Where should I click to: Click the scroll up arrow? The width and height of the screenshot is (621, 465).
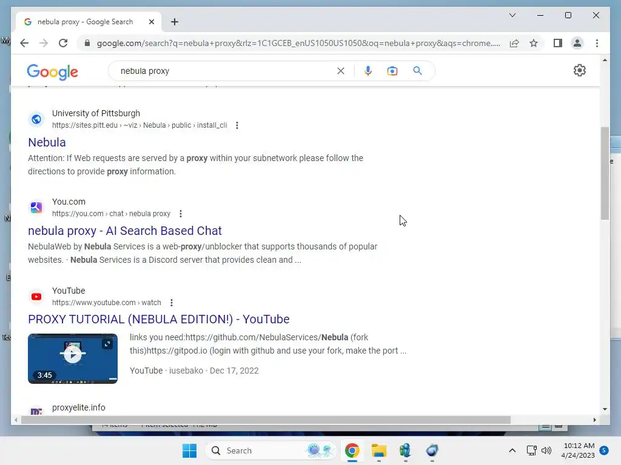605,60
